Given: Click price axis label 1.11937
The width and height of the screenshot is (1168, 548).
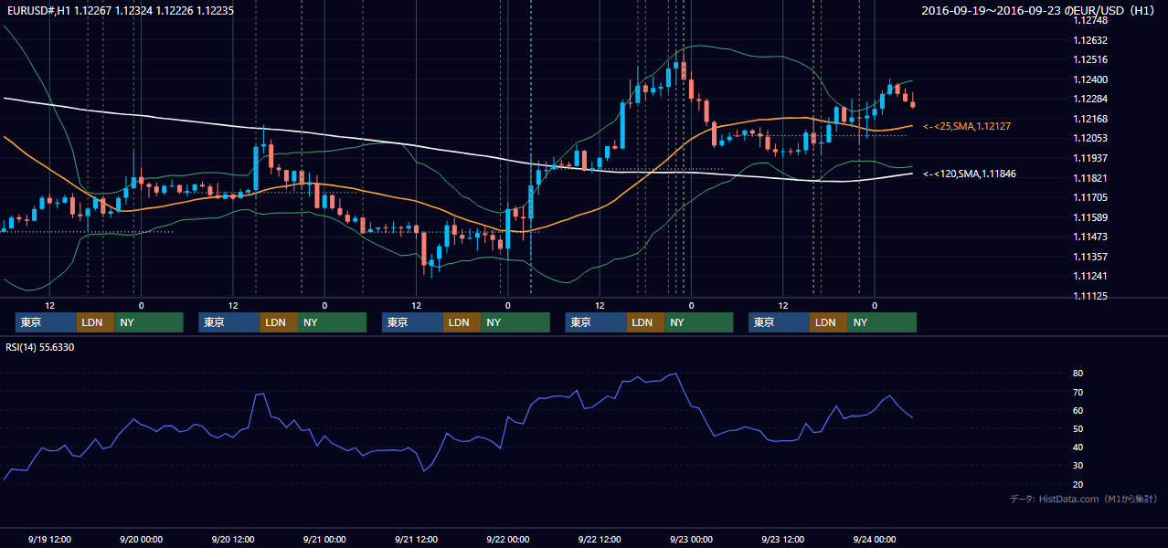Looking at the screenshot, I should pos(1091,158).
